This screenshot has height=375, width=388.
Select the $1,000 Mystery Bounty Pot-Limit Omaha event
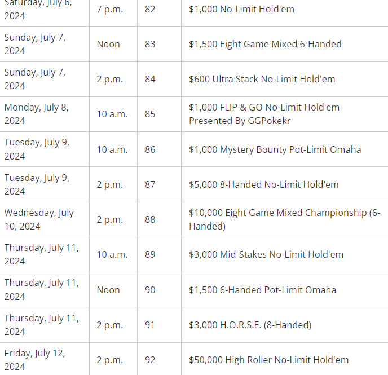pos(275,149)
